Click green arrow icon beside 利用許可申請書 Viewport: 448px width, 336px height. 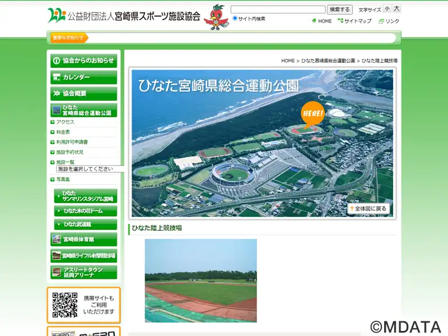tap(53, 142)
